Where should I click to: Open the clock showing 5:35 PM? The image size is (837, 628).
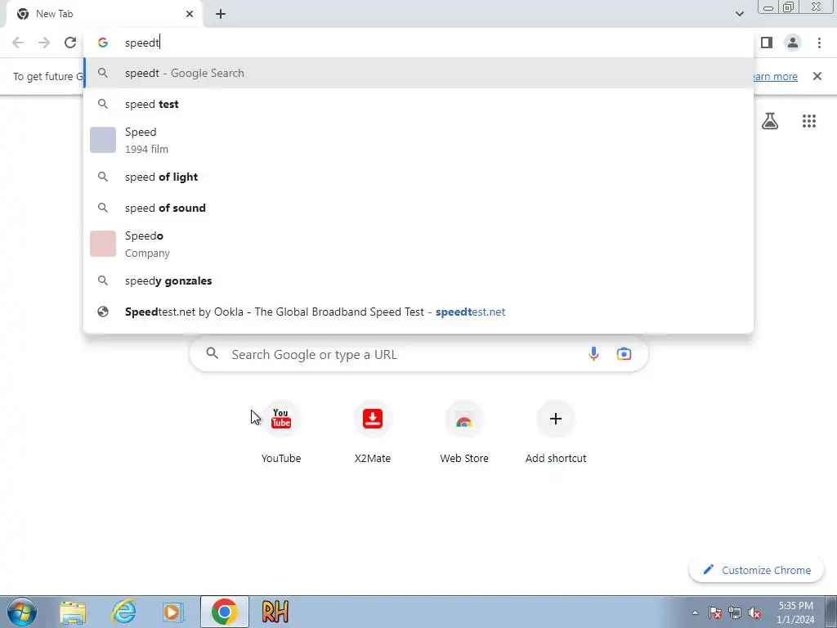795,612
